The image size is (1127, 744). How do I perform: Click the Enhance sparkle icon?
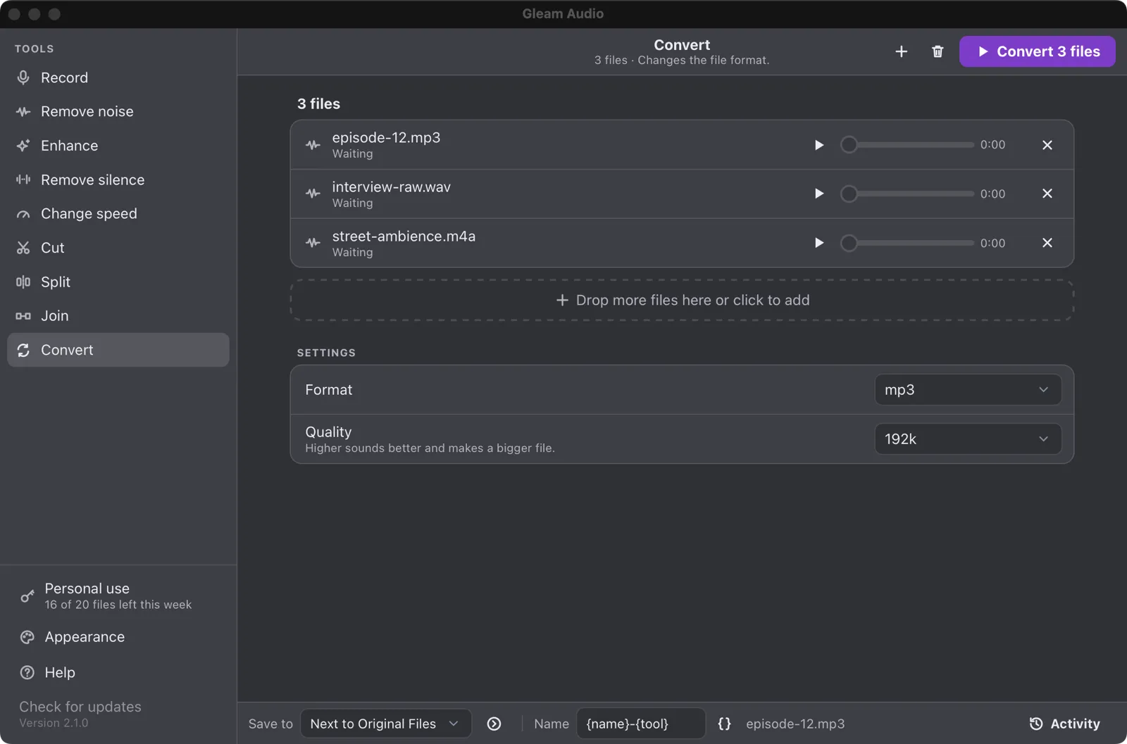coord(23,146)
